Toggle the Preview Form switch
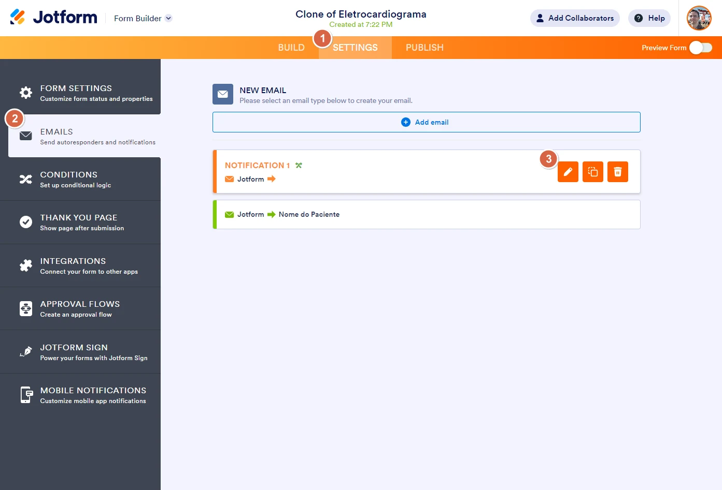722x490 pixels. [x=700, y=48]
